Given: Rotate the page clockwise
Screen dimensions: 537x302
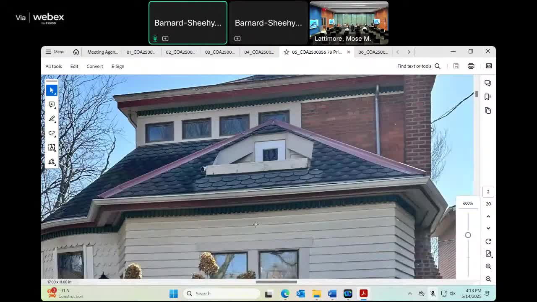Looking at the screenshot, I should pos(488,242).
